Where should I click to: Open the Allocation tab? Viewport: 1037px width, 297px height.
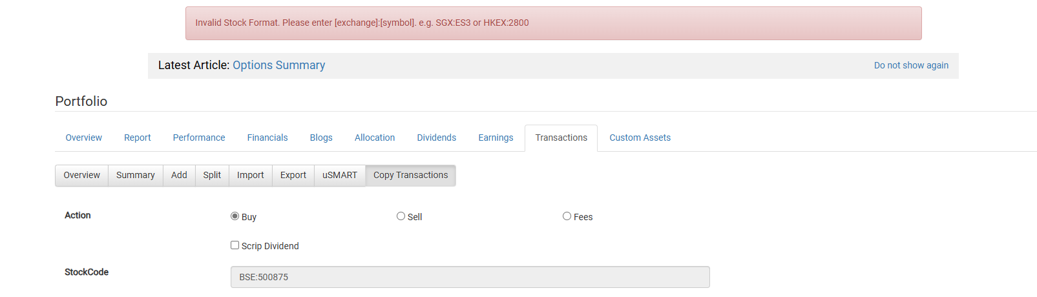pos(375,138)
